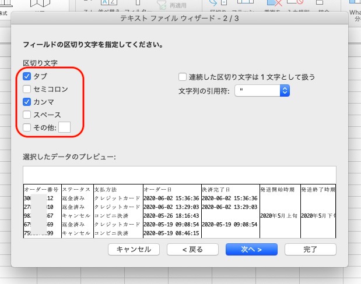
Task: Enable the スペース delimiter checkbox
Action: (x=27, y=115)
